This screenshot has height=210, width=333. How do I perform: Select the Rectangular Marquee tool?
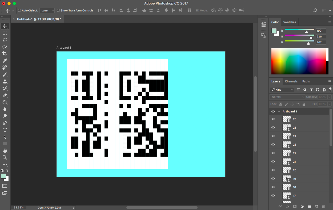click(x=5, y=33)
